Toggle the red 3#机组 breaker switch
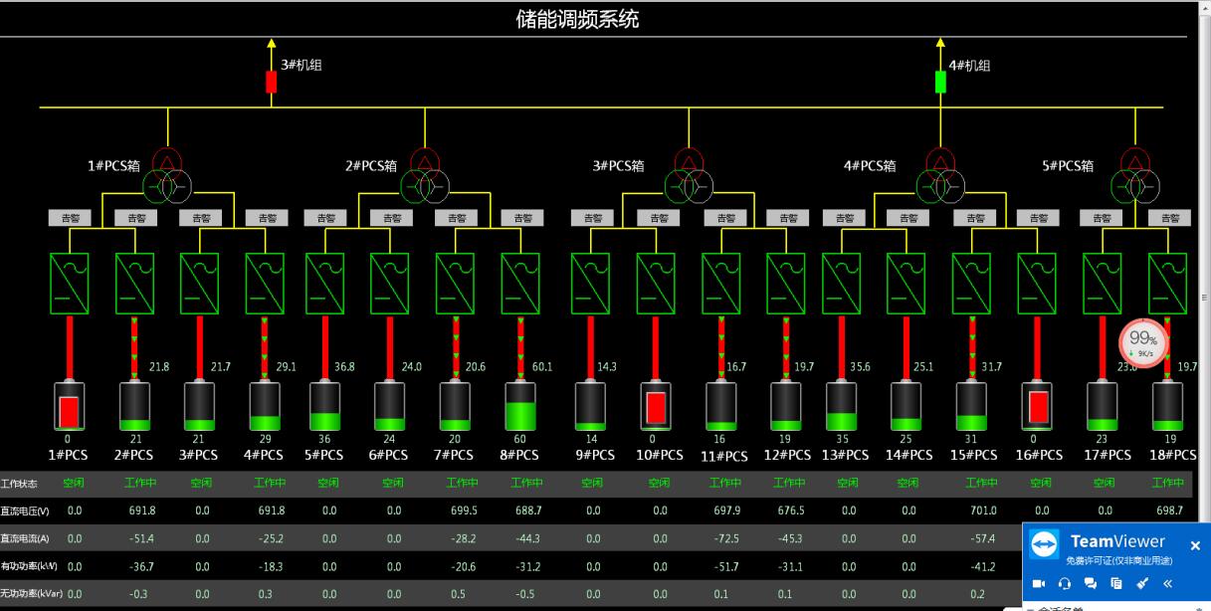This screenshot has height=611, width=1211. pyautogui.click(x=271, y=82)
